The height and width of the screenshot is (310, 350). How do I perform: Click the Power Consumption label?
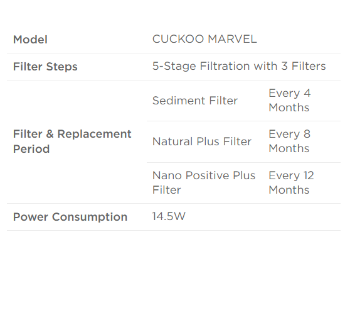70,217
